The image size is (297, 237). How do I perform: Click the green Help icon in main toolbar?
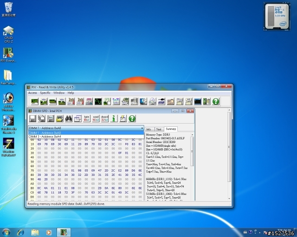tap(216, 101)
